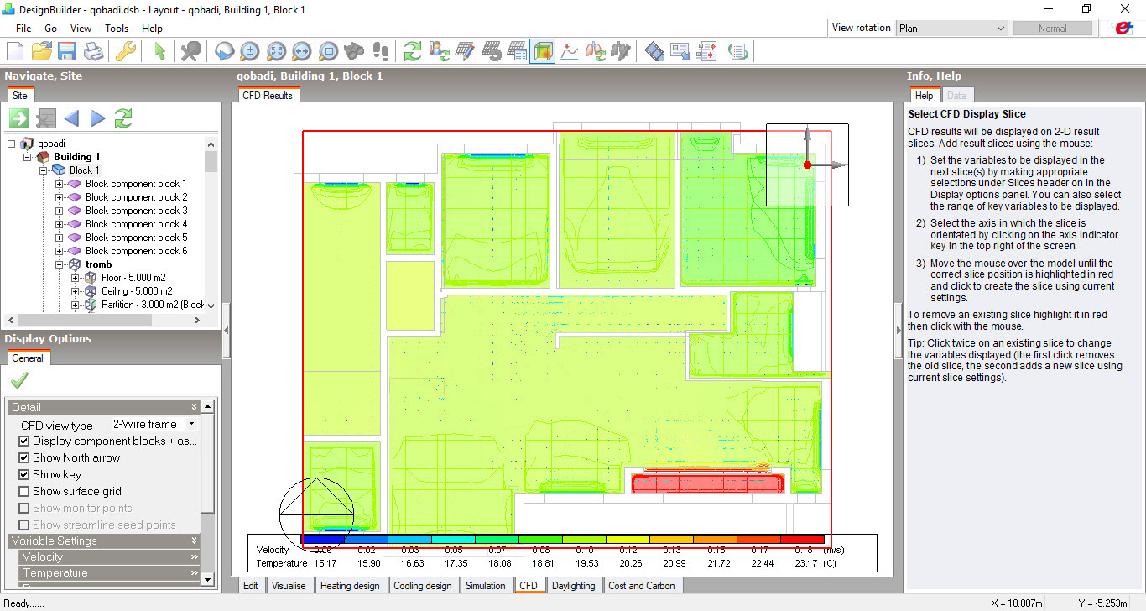Click the line graph icon in the toolbar
This screenshot has height=611, width=1146.
569,51
